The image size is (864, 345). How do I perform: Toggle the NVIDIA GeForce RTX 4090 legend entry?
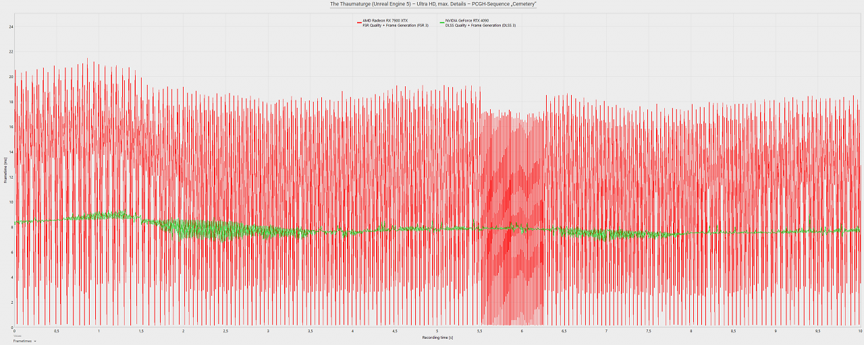click(x=478, y=23)
